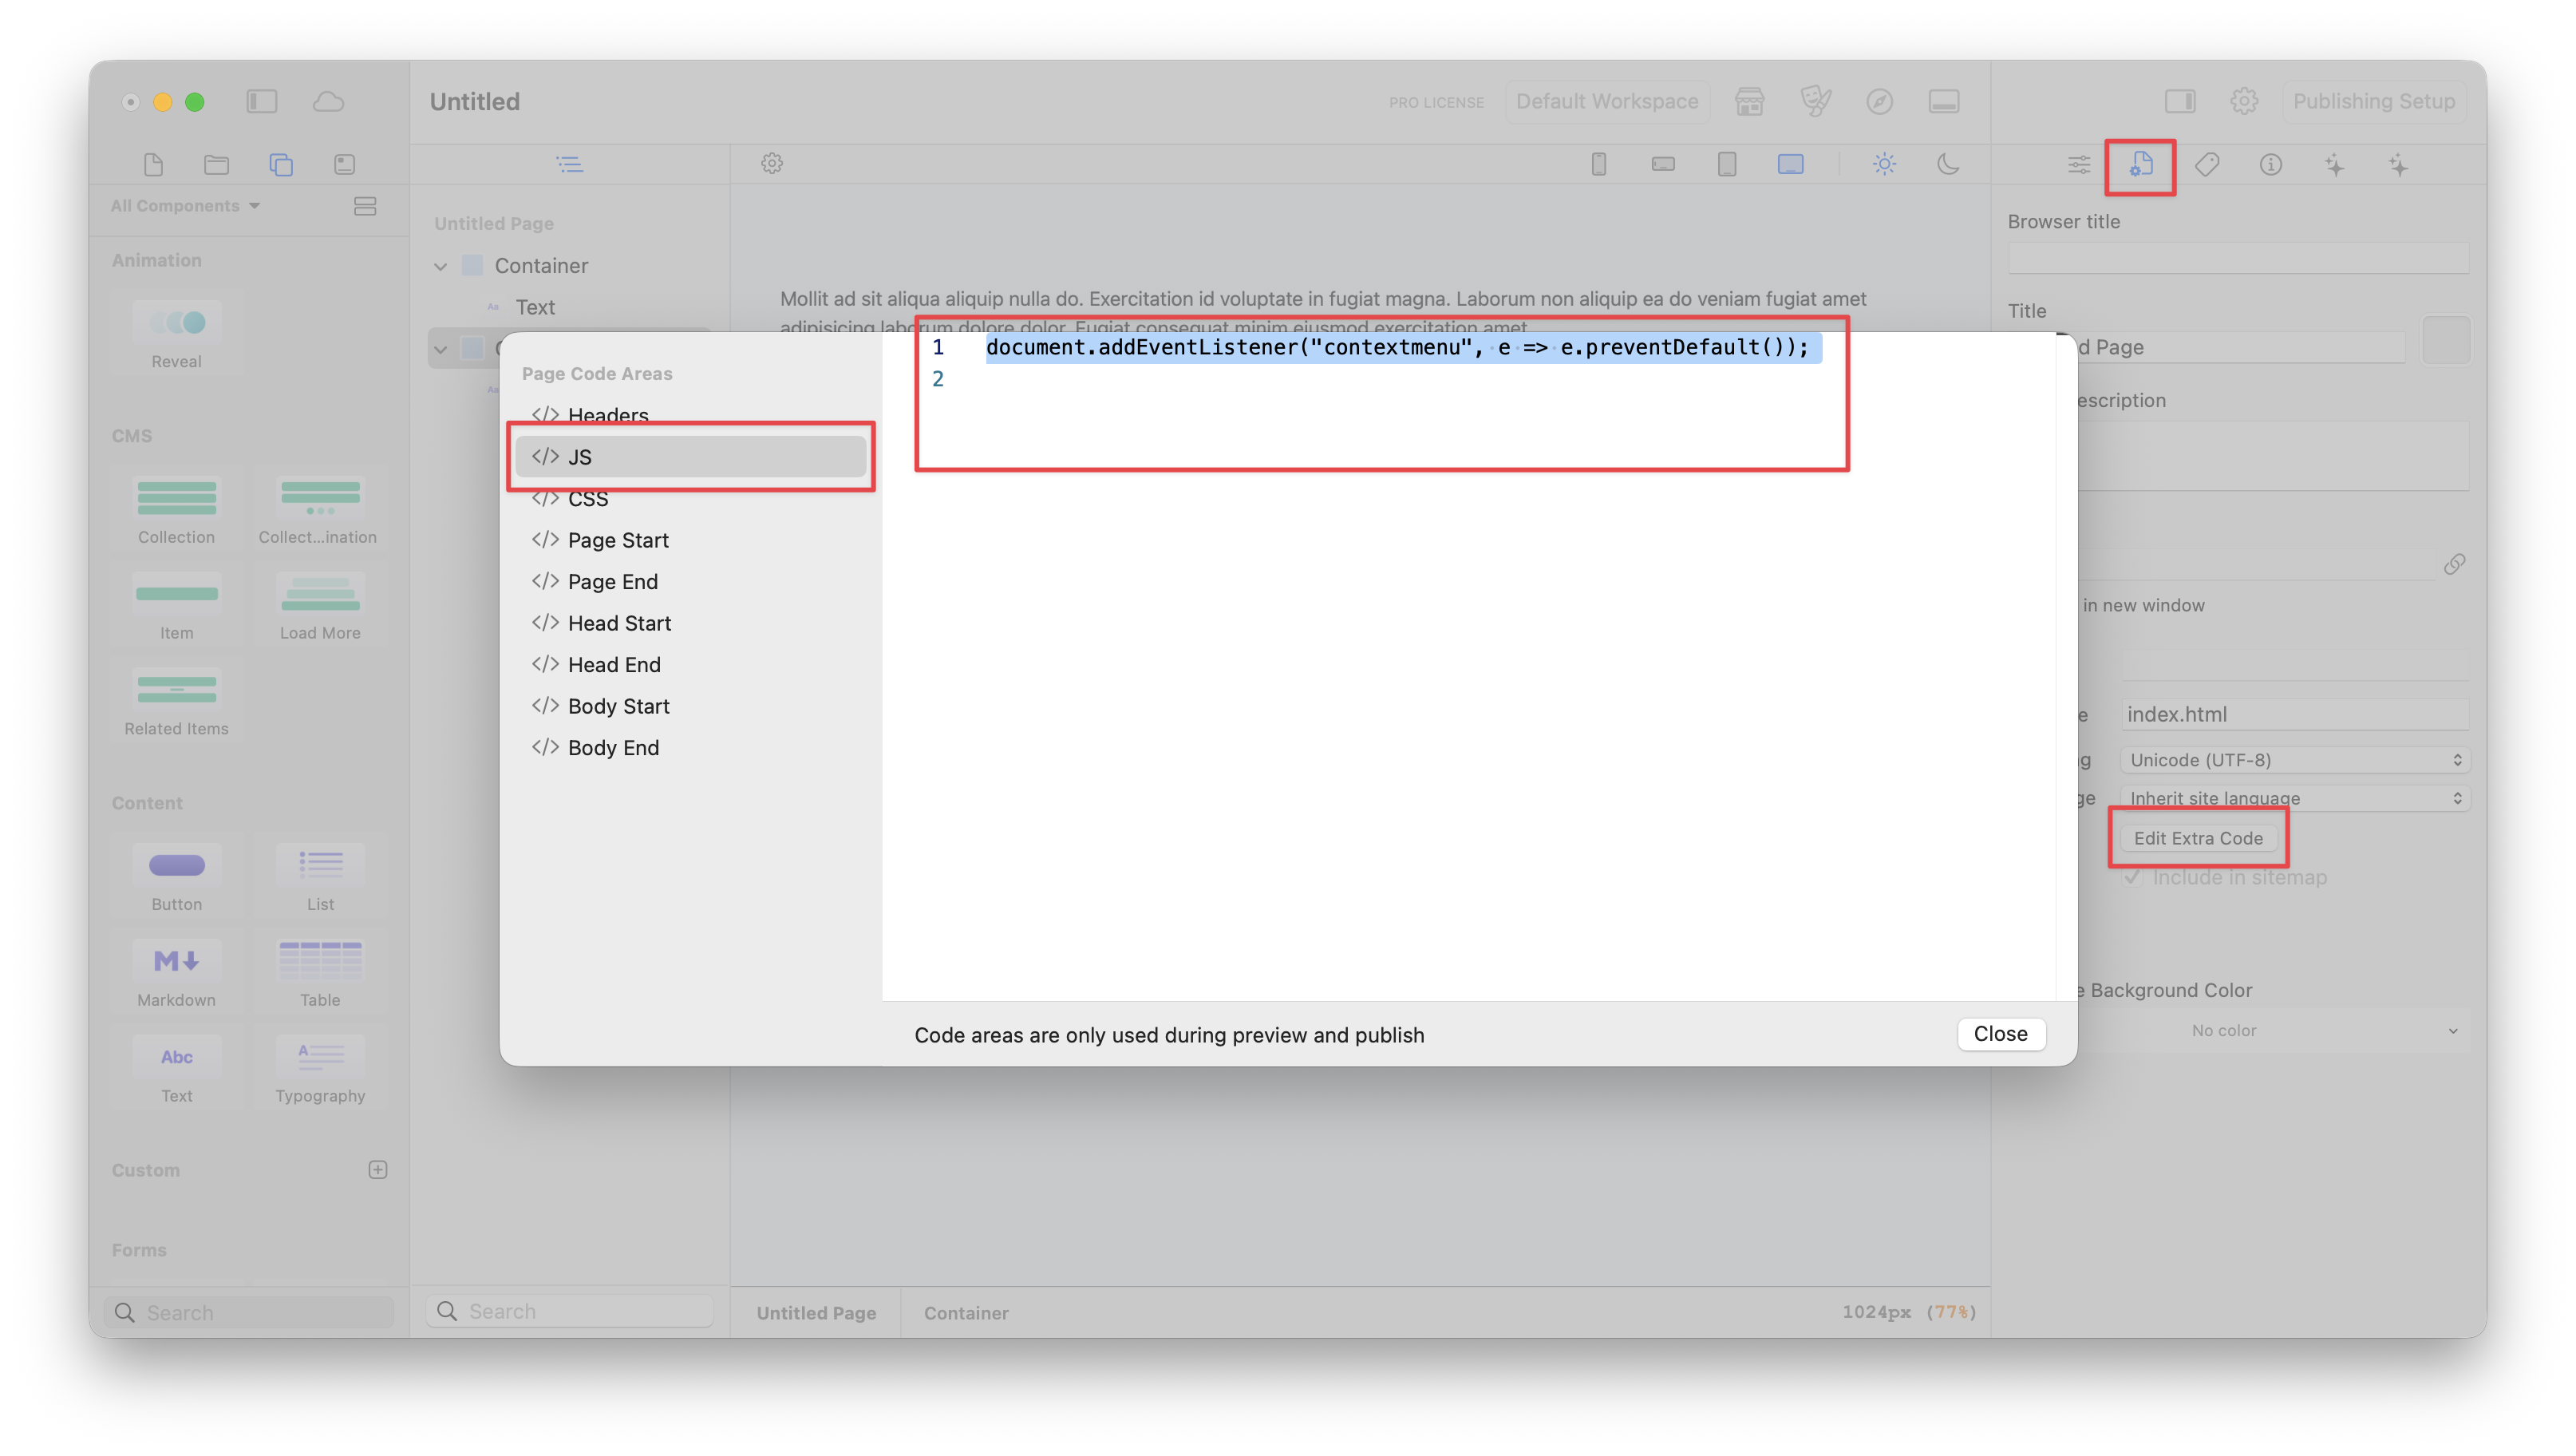Viewport: 2576px width, 1456px height.
Task: Toggle the right inspector panel button
Action: [2180, 101]
